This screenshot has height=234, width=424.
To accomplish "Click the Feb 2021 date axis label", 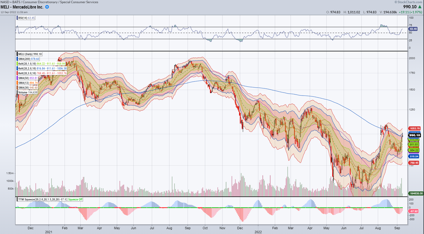I will click(x=65, y=228).
